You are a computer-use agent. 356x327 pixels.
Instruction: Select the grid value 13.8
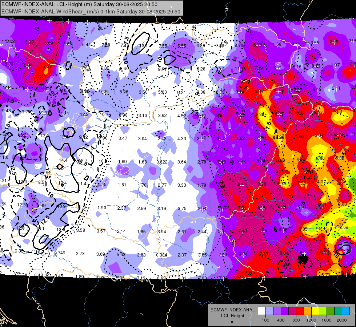345,251
